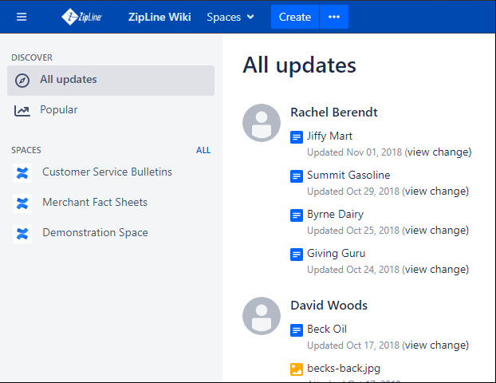This screenshot has height=383, width=496.
Task: Open the Beck Oil page
Action: [x=327, y=330]
